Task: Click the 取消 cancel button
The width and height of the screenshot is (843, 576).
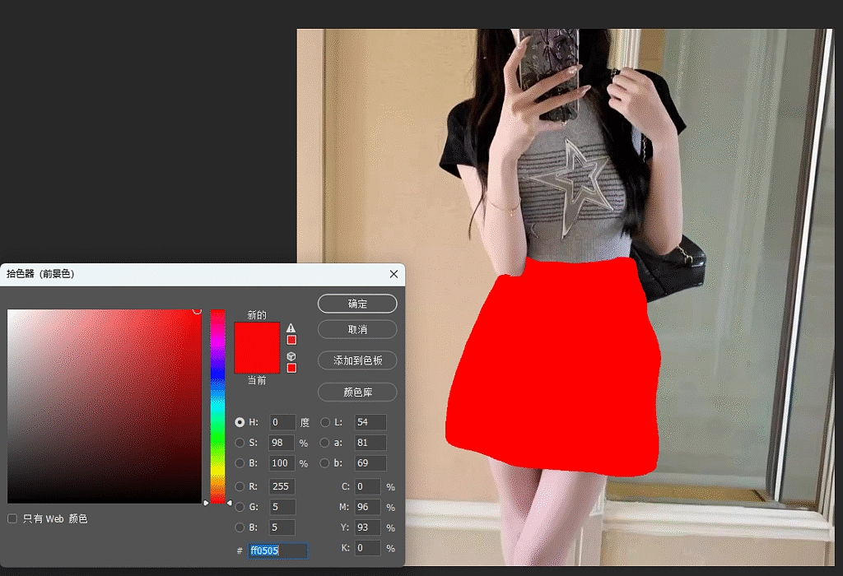Action: coord(357,329)
